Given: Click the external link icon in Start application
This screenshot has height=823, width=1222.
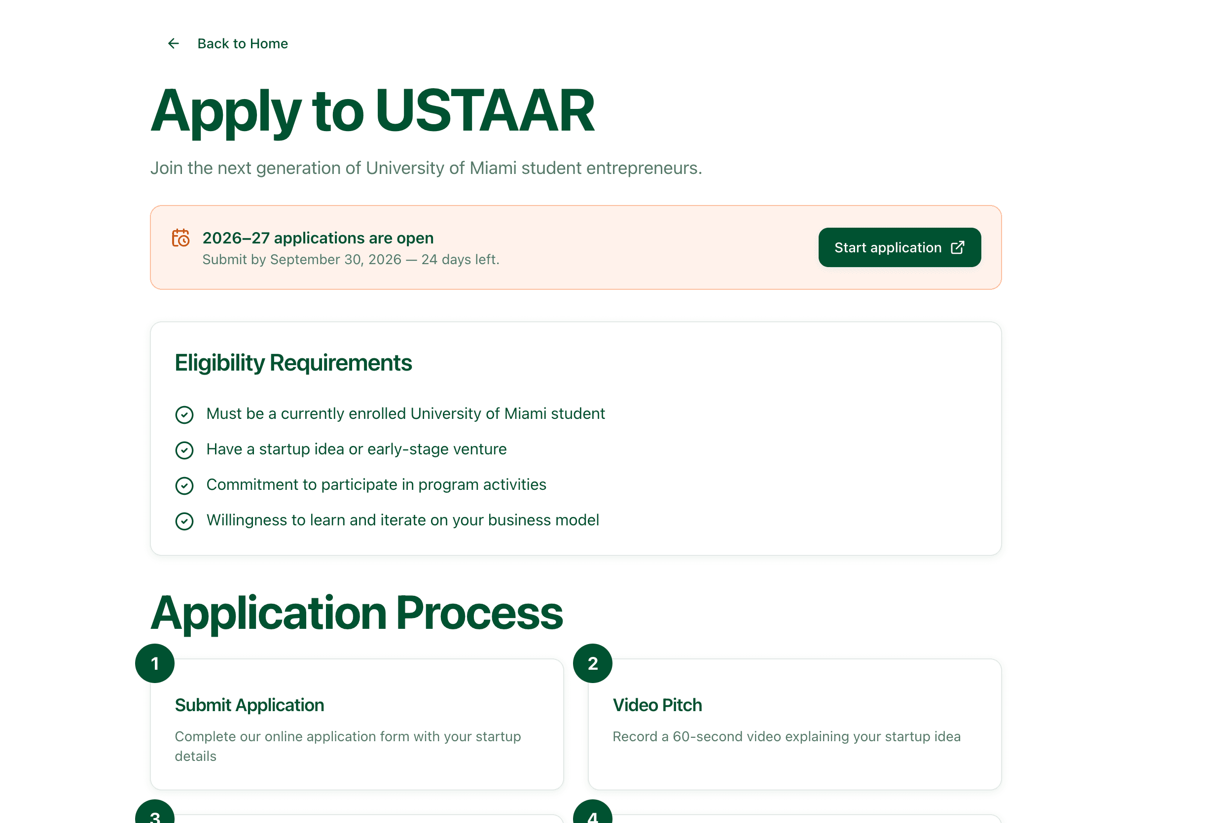Looking at the screenshot, I should coord(957,247).
